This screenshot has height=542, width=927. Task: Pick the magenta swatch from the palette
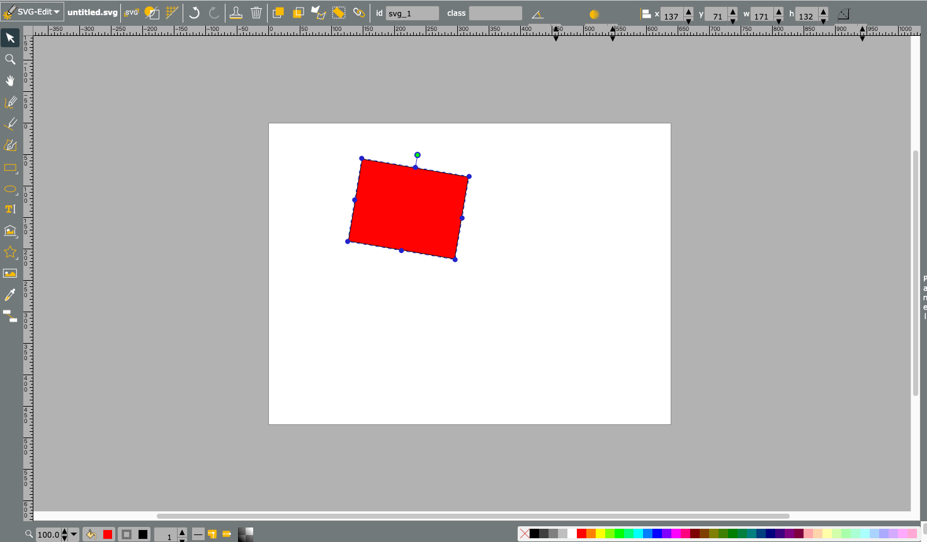tap(676, 534)
